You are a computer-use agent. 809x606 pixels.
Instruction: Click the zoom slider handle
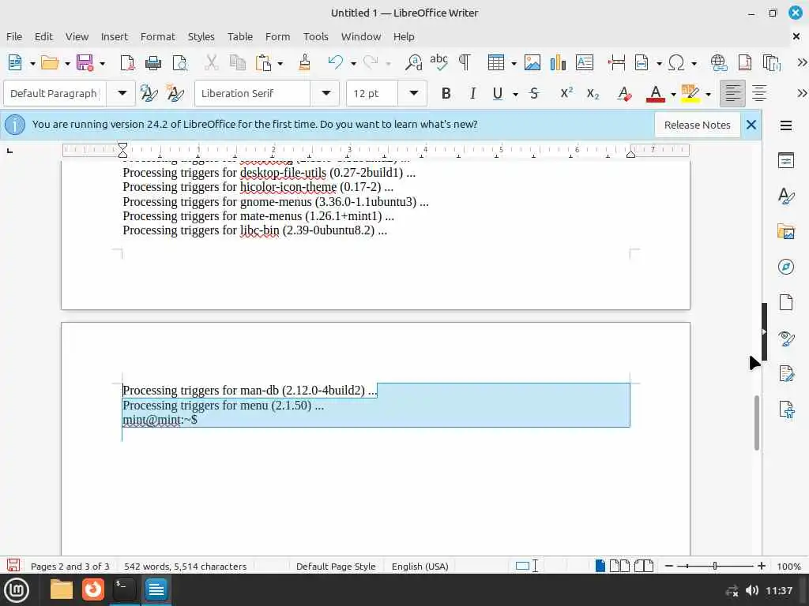[714, 566]
